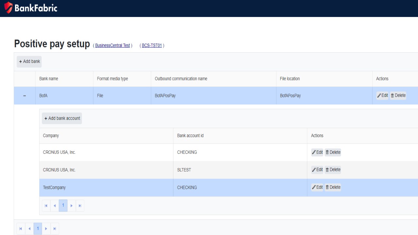Open the BusinessCentral Test link
The image size is (418, 235).
coord(113,46)
